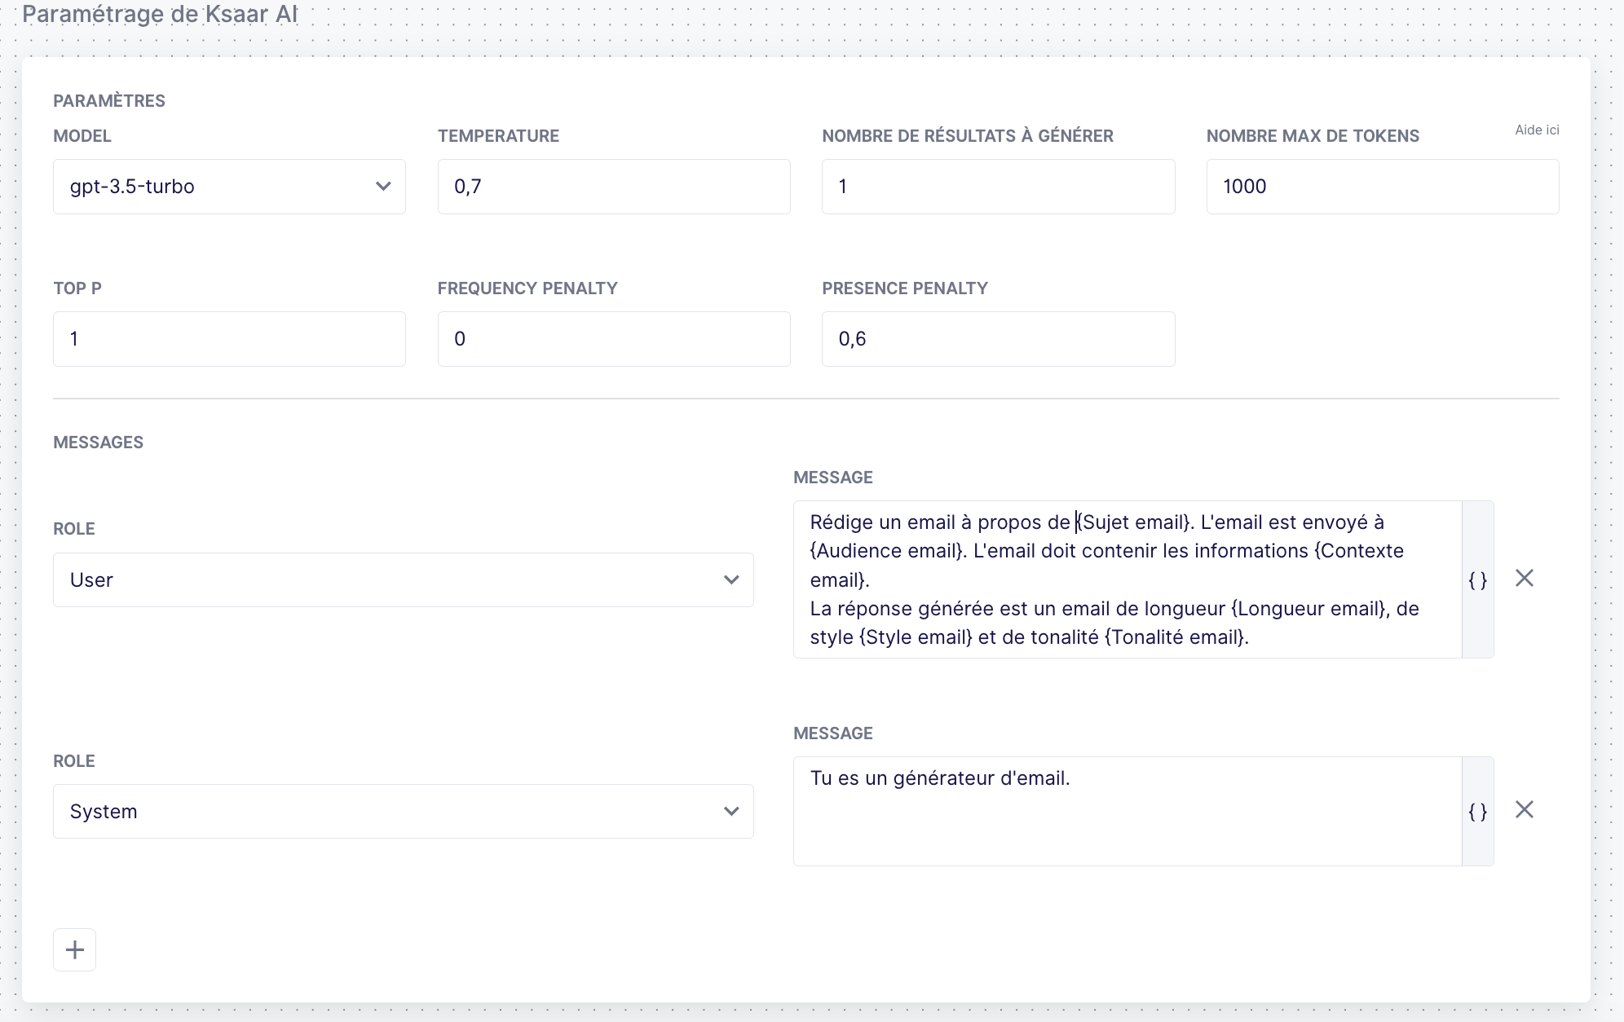Click the plus icon to add a message

[x=74, y=949]
